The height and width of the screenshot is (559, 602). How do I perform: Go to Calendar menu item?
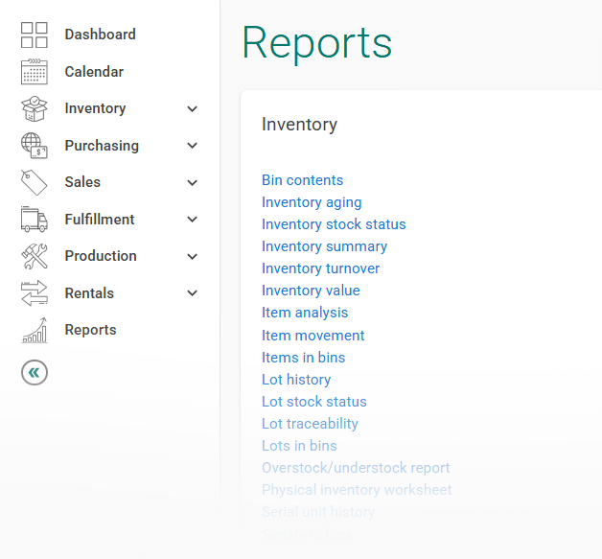[94, 71]
